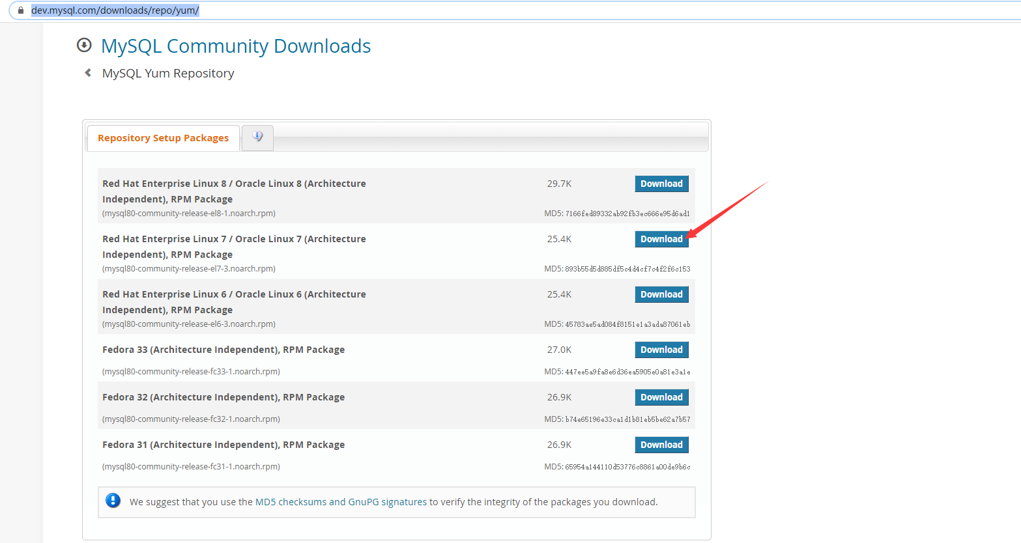
Task: Click the Red Hat Enterprise Linux 7 package title
Action: click(x=234, y=247)
